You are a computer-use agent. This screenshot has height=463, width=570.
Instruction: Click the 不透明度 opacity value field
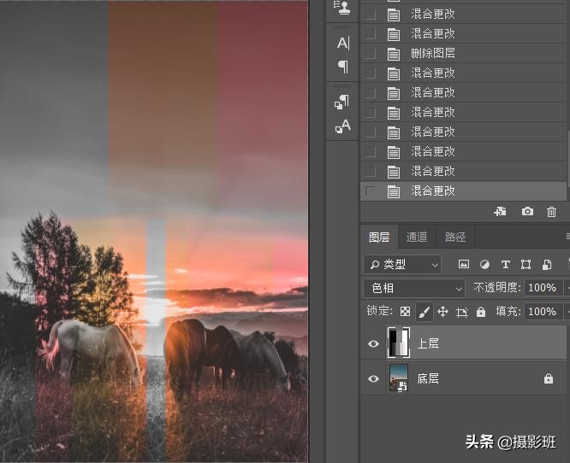coord(542,288)
